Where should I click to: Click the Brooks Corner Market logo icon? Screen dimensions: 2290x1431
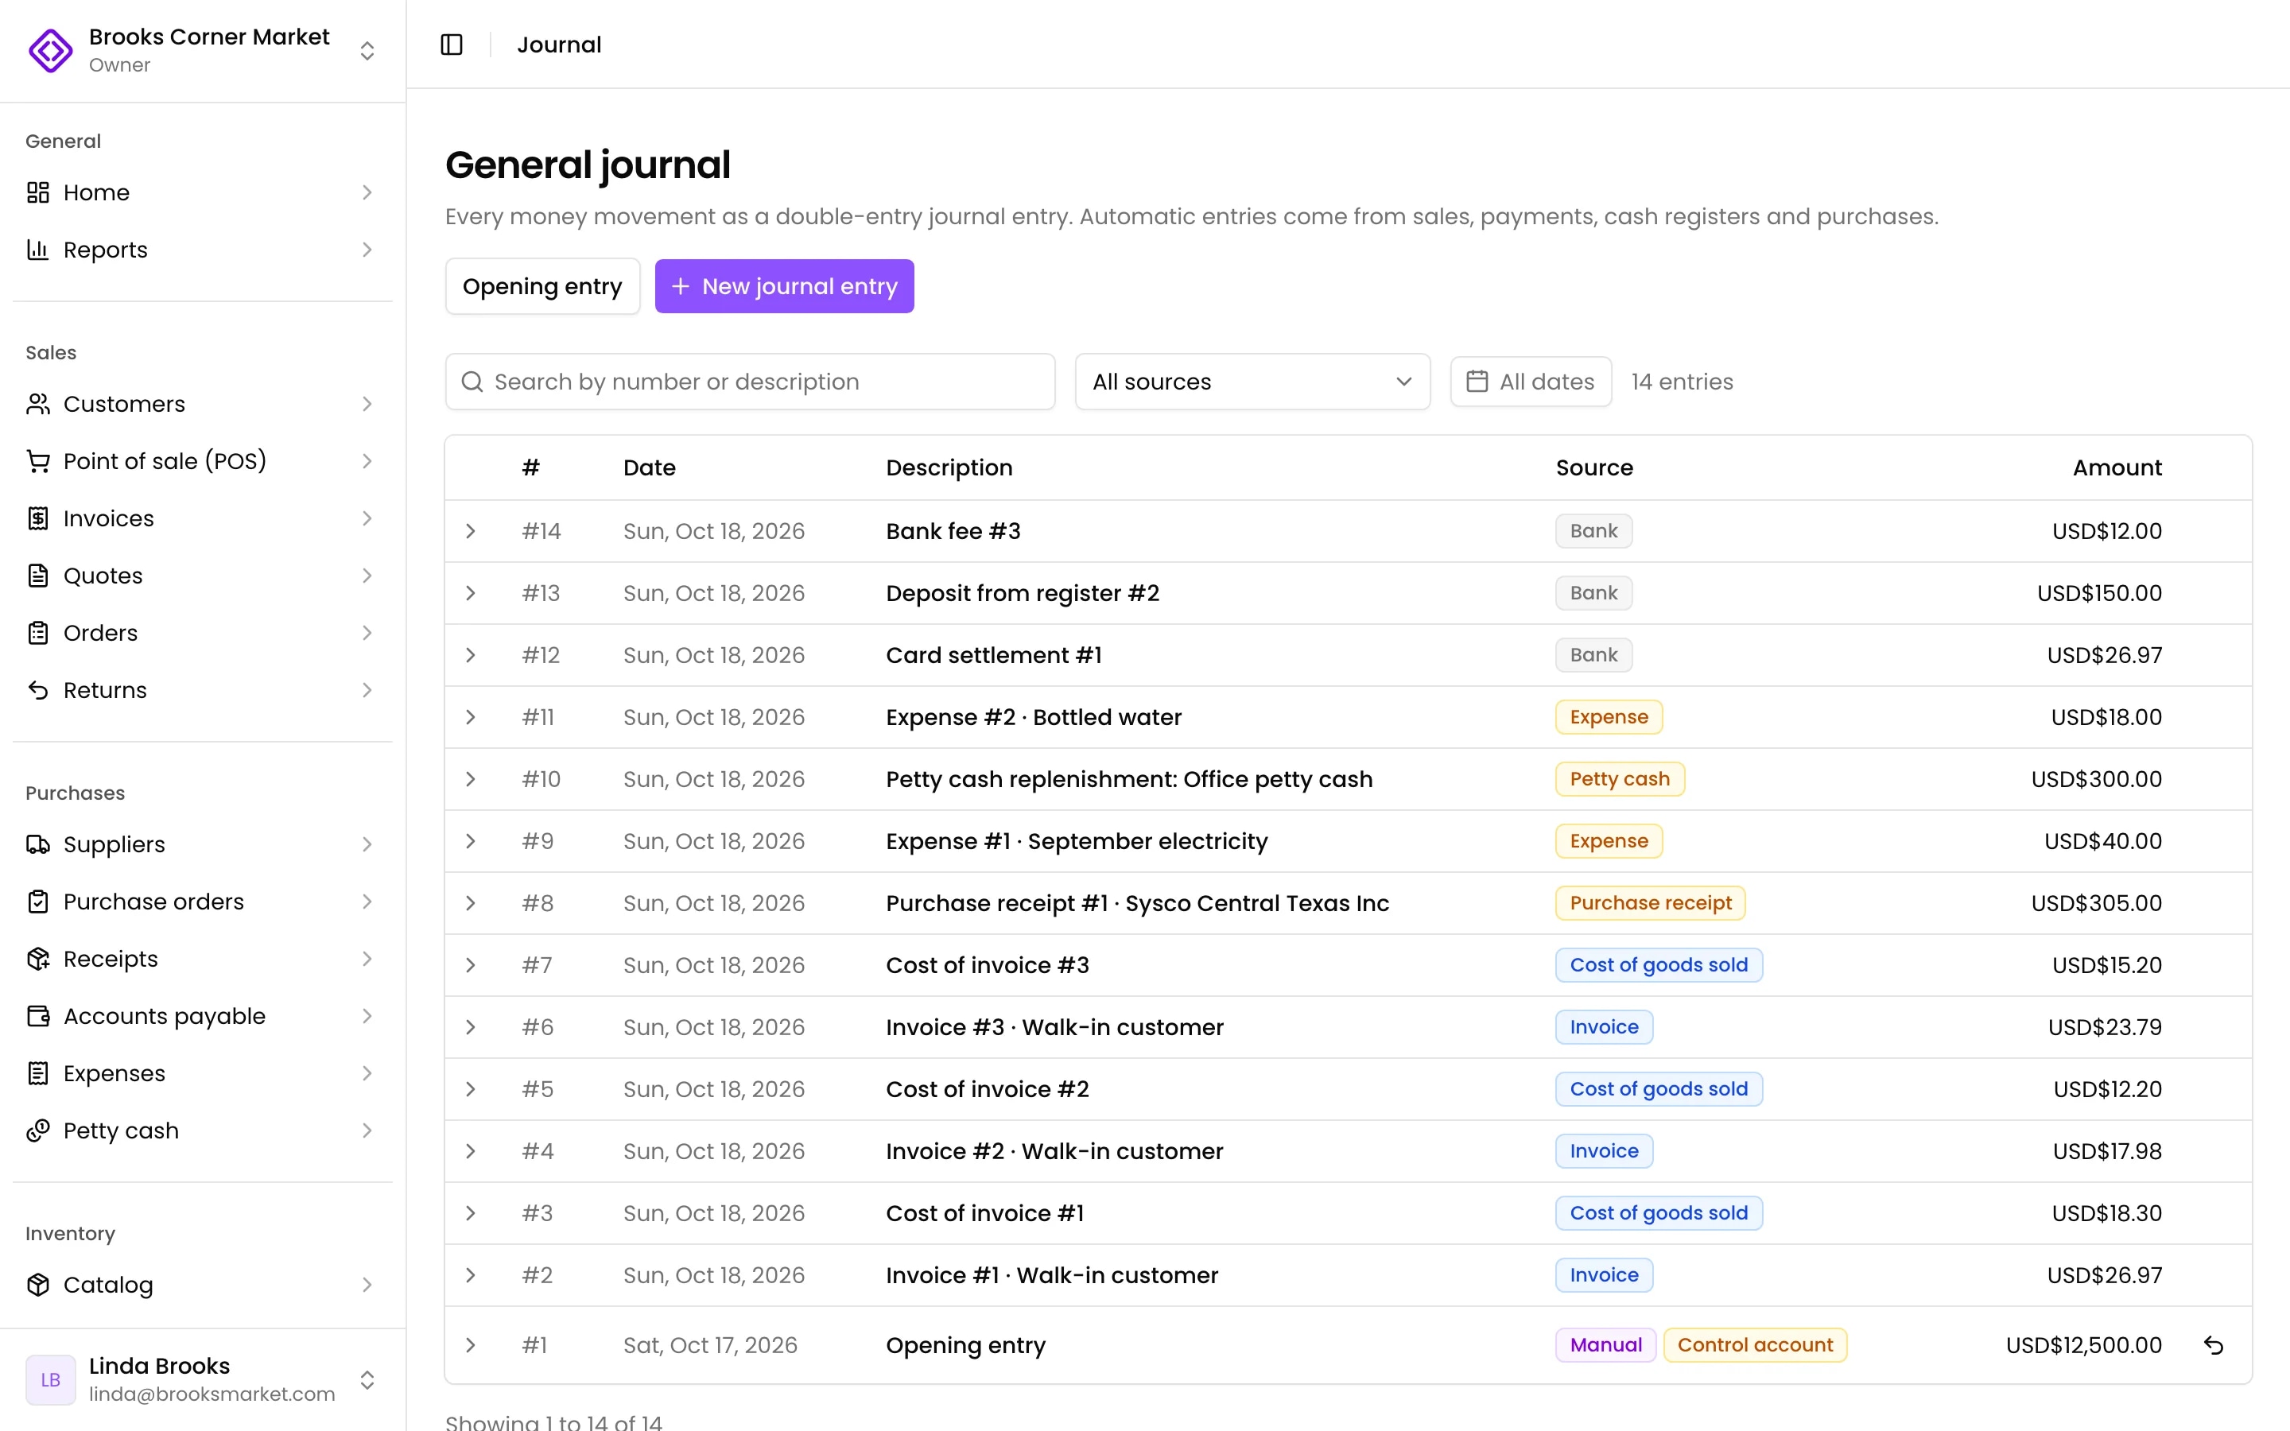50,50
